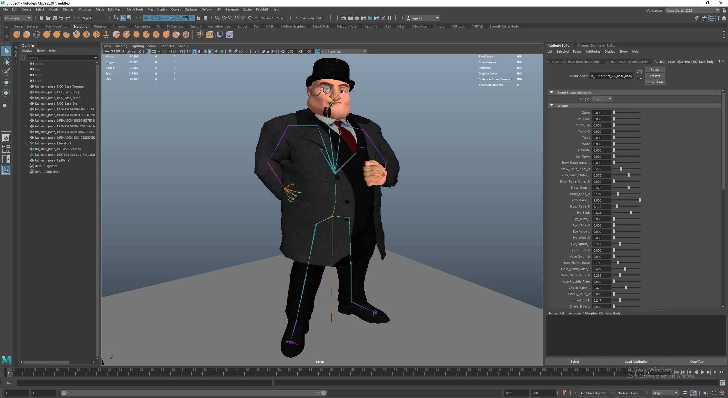Click the Eye_Blink weight slider
The image size is (728, 398).
(x=631, y=213)
